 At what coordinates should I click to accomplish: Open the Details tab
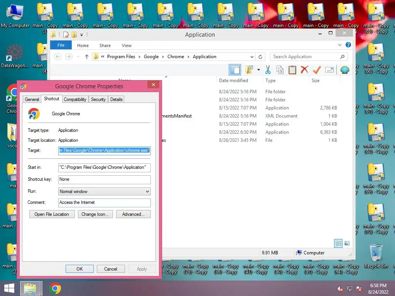point(116,99)
